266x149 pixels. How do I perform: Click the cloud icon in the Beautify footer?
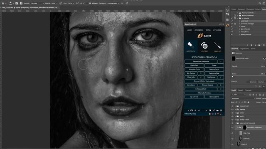pos(217,111)
